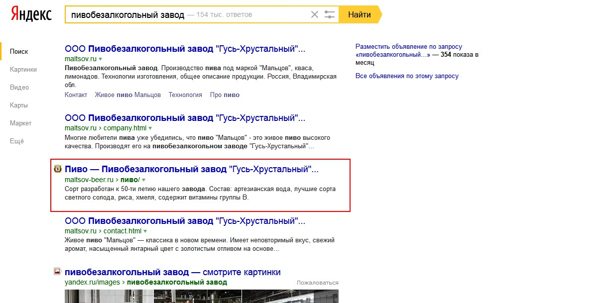Open advanced search settings icon
610x303 pixels.
(330, 14)
